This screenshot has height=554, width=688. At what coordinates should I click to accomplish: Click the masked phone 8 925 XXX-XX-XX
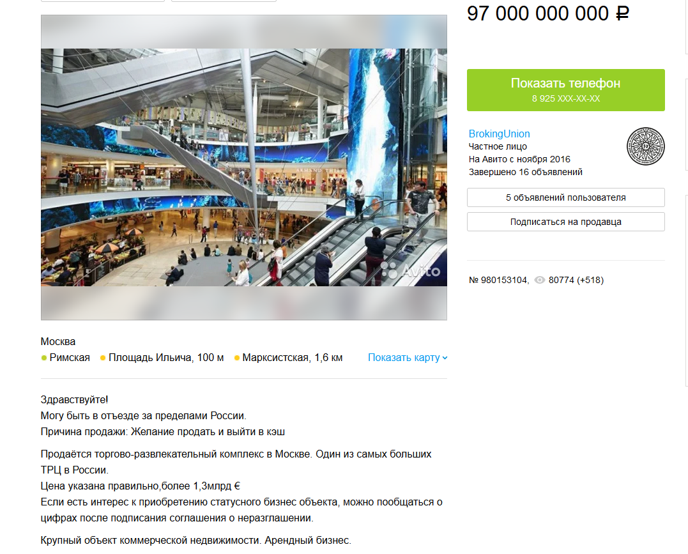click(x=565, y=99)
